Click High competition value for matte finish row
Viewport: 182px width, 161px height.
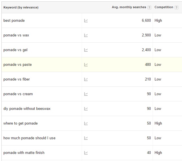pyautogui.click(x=158, y=153)
